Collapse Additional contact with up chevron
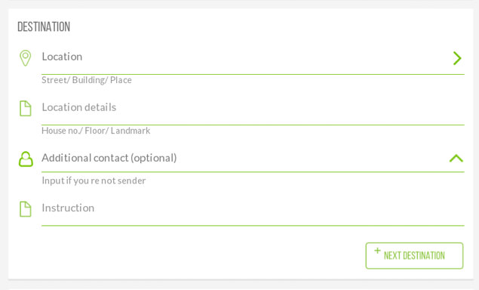Viewport: 479px width, 290px height. point(456,158)
